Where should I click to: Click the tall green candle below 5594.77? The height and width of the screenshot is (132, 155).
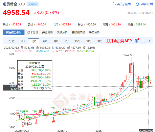coord(133,74)
